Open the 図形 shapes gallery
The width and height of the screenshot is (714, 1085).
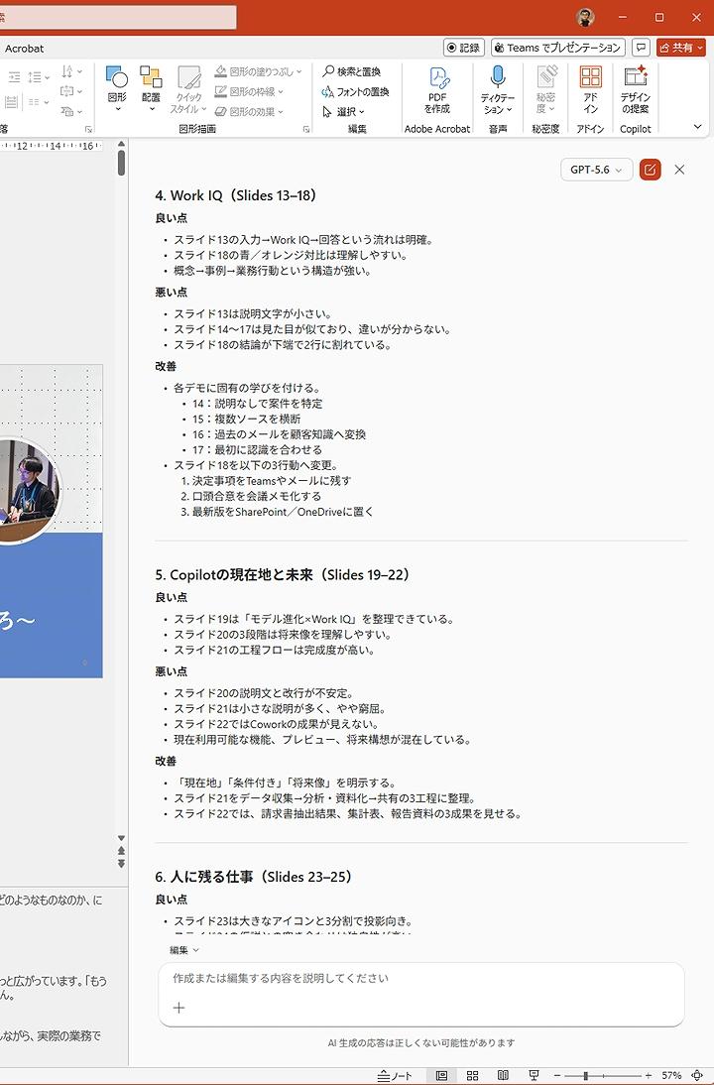[117, 88]
